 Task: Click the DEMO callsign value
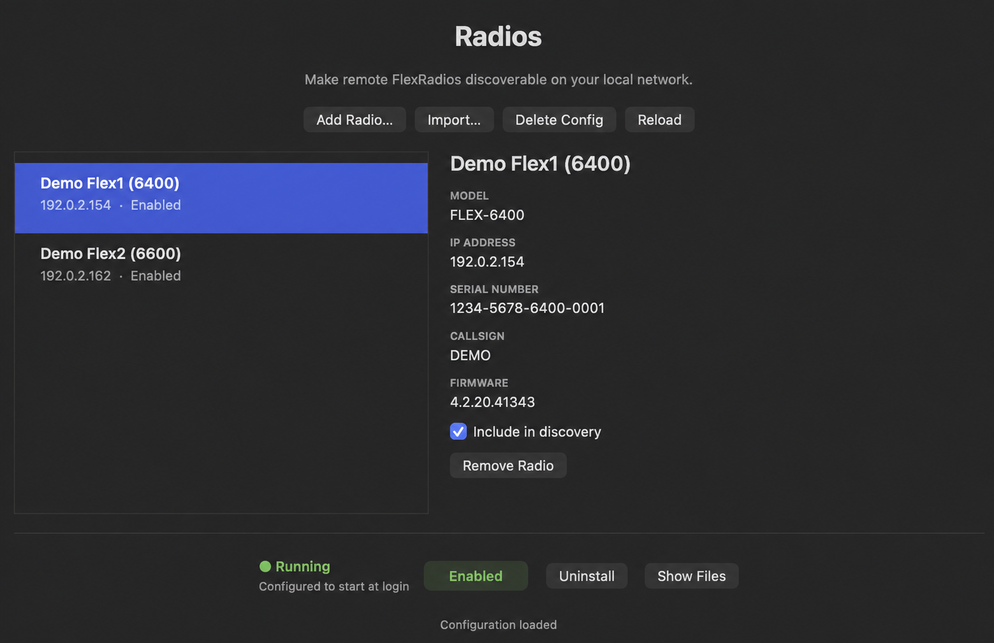(x=471, y=356)
